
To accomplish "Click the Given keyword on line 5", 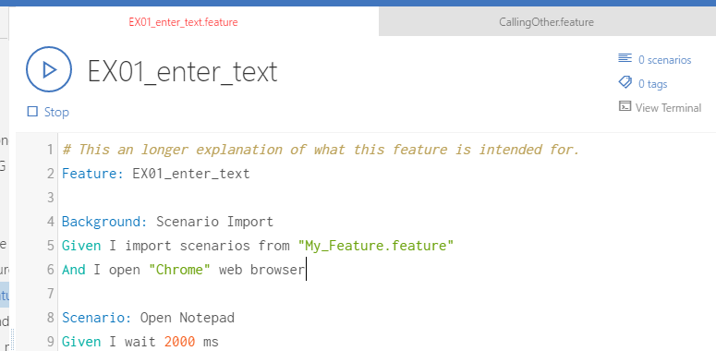I will pos(81,246).
